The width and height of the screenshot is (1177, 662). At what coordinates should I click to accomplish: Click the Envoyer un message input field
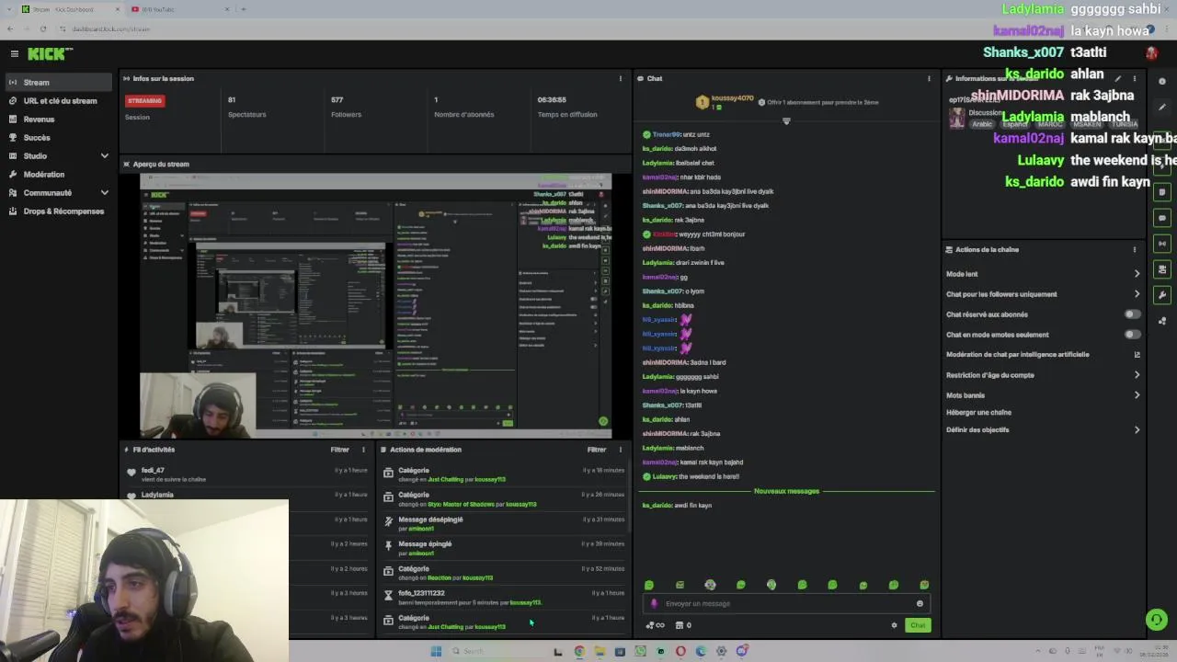786,604
